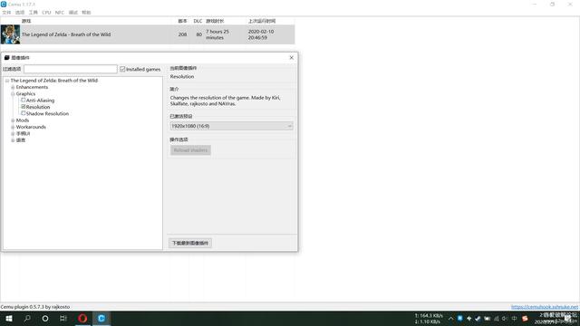
Task: Open taskbar search magnifier
Action: pyautogui.click(x=27, y=318)
